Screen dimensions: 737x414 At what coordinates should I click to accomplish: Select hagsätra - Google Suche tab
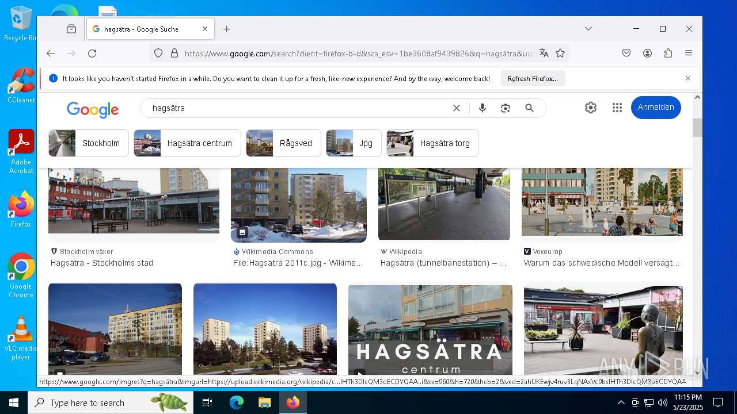(151, 29)
